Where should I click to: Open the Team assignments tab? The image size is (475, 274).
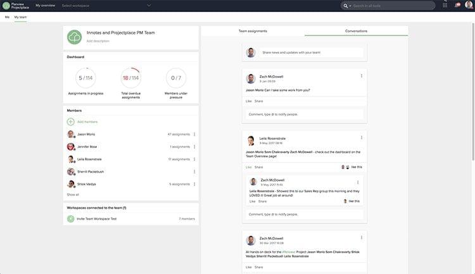point(253,31)
